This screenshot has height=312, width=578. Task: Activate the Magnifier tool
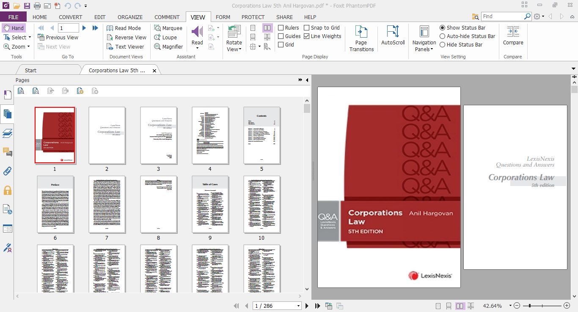pos(168,47)
